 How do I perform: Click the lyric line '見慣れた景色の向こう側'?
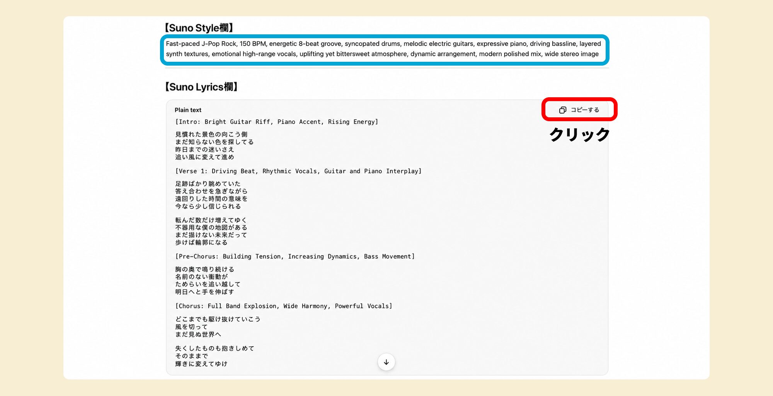(211, 134)
